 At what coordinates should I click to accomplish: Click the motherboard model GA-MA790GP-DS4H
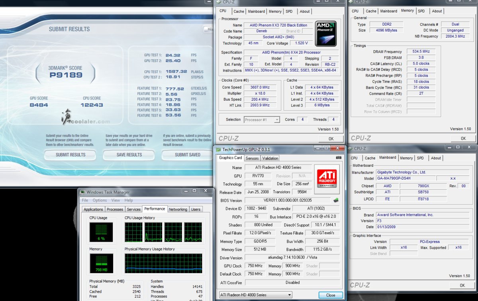coord(406,179)
